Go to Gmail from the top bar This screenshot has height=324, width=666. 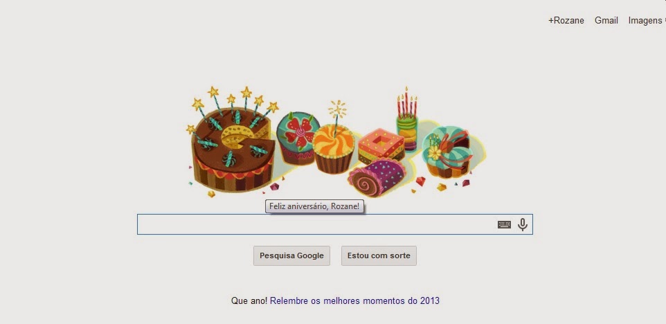tap(606, 20)
